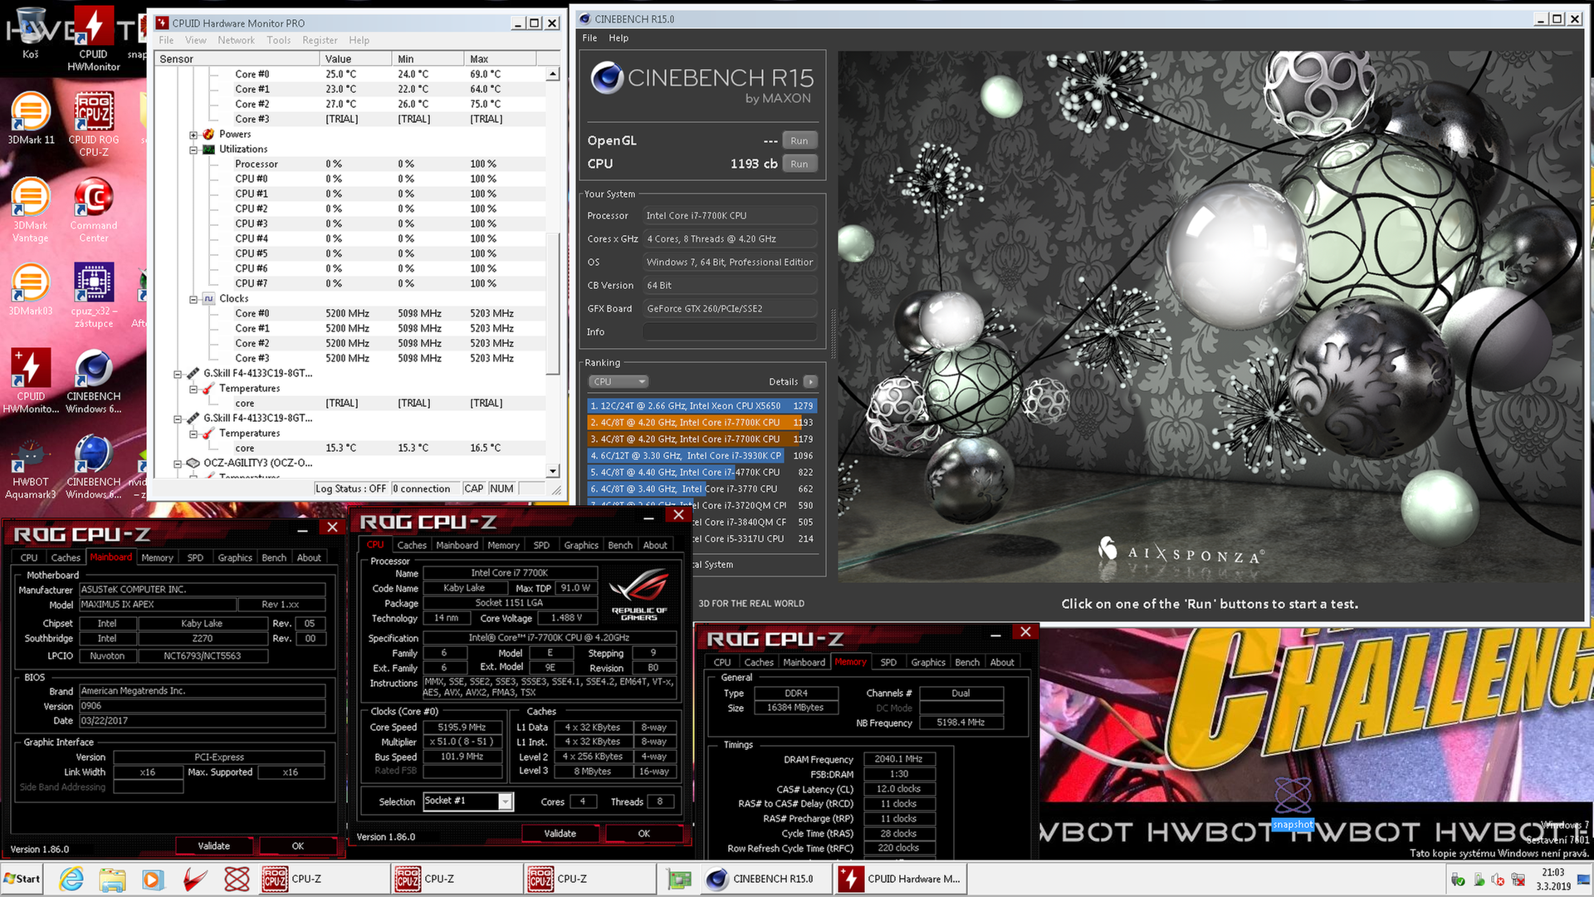Collapse Utilizations node in HWMonitor
The image size is (1594, 897).
click(x=193, y=149)
